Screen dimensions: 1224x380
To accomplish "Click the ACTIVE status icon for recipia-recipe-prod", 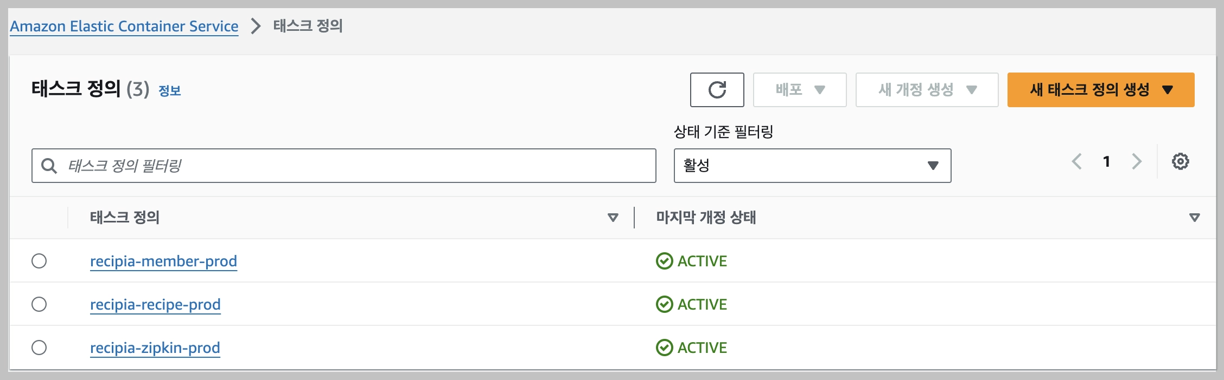I will [x=664, y=304].
